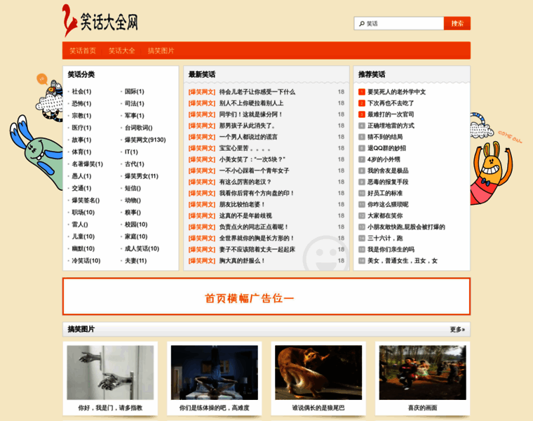Image resolution: width=533 pixels, height=421 pixels.
Task: Click caption 你们是练体操的吧，高难度
Action: point(215,408)
